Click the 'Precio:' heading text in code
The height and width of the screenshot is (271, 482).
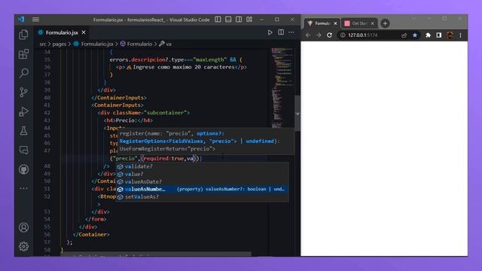click(x=126, y=120)
